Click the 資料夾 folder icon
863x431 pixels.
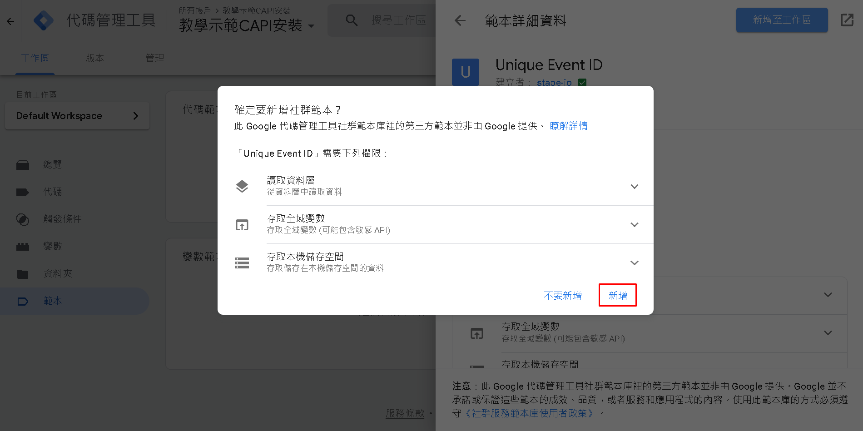pos(23,274)
